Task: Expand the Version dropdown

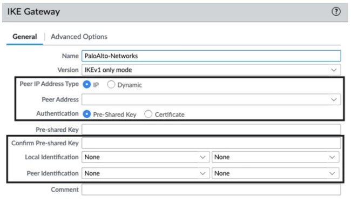Action: 211,70
